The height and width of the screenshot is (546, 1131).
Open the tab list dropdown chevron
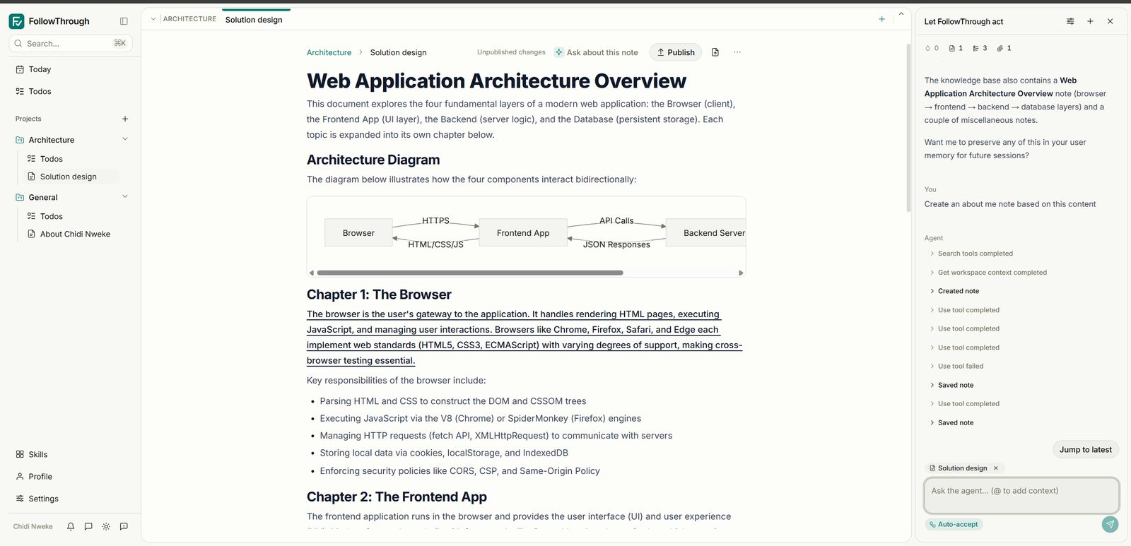153,19
